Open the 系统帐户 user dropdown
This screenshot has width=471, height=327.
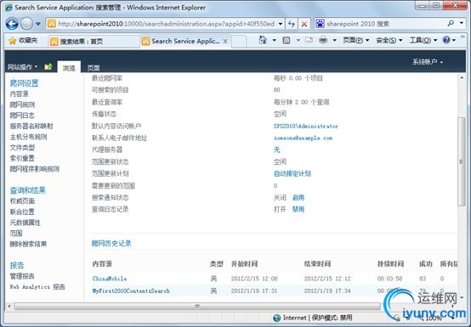(427, 62)
